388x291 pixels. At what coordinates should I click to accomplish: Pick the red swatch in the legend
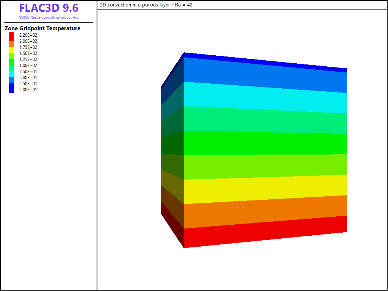(12, 35)
